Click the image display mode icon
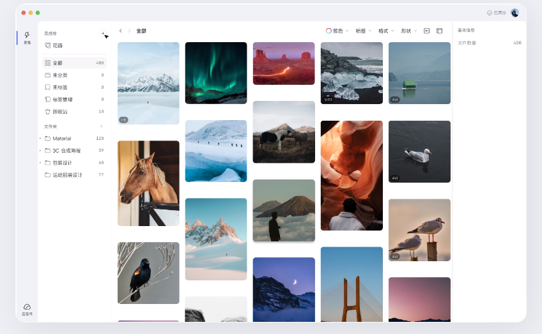Viewport: 542px width, 334px height. (x=426, y=31)
